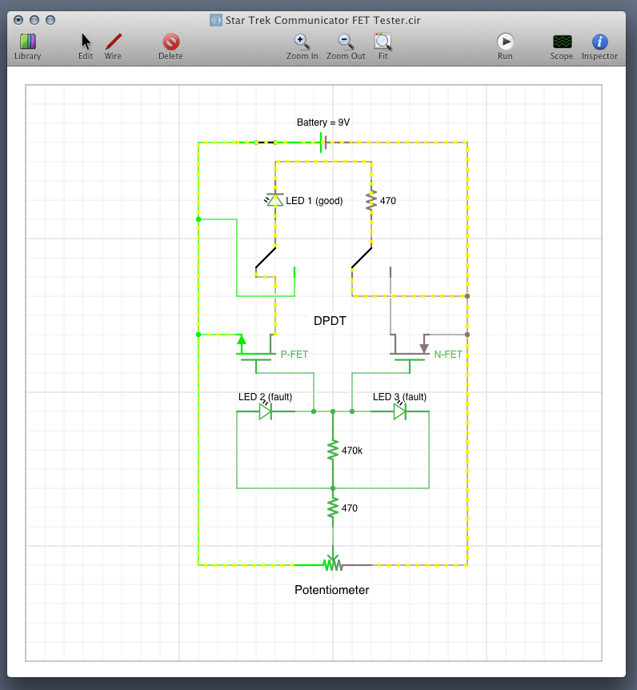The image size is (637, 690).
Task: Select the P-FET transistor symbol
Action: point(256,355)
